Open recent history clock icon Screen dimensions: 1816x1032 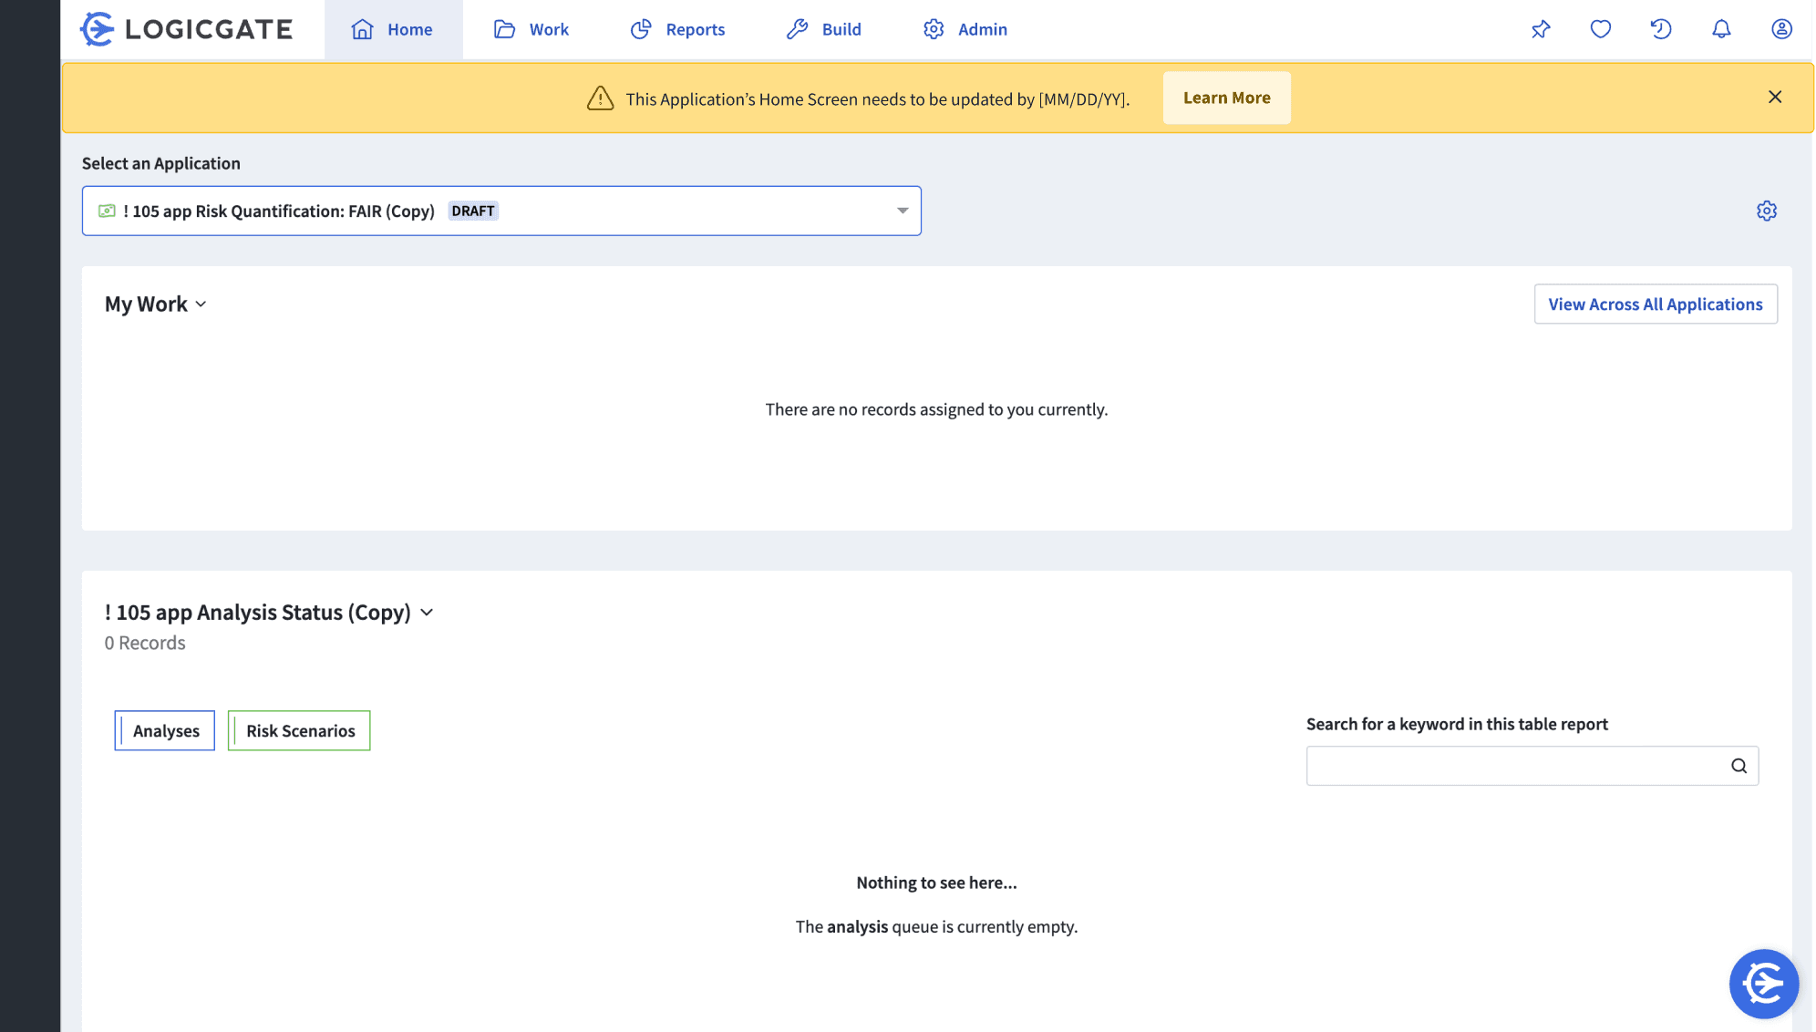[x=1661, y=29]
